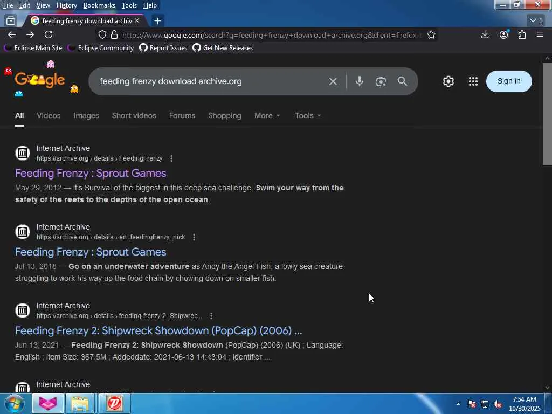Open the Edit menu
Viewport: 552px width, 414px height.
24,5
